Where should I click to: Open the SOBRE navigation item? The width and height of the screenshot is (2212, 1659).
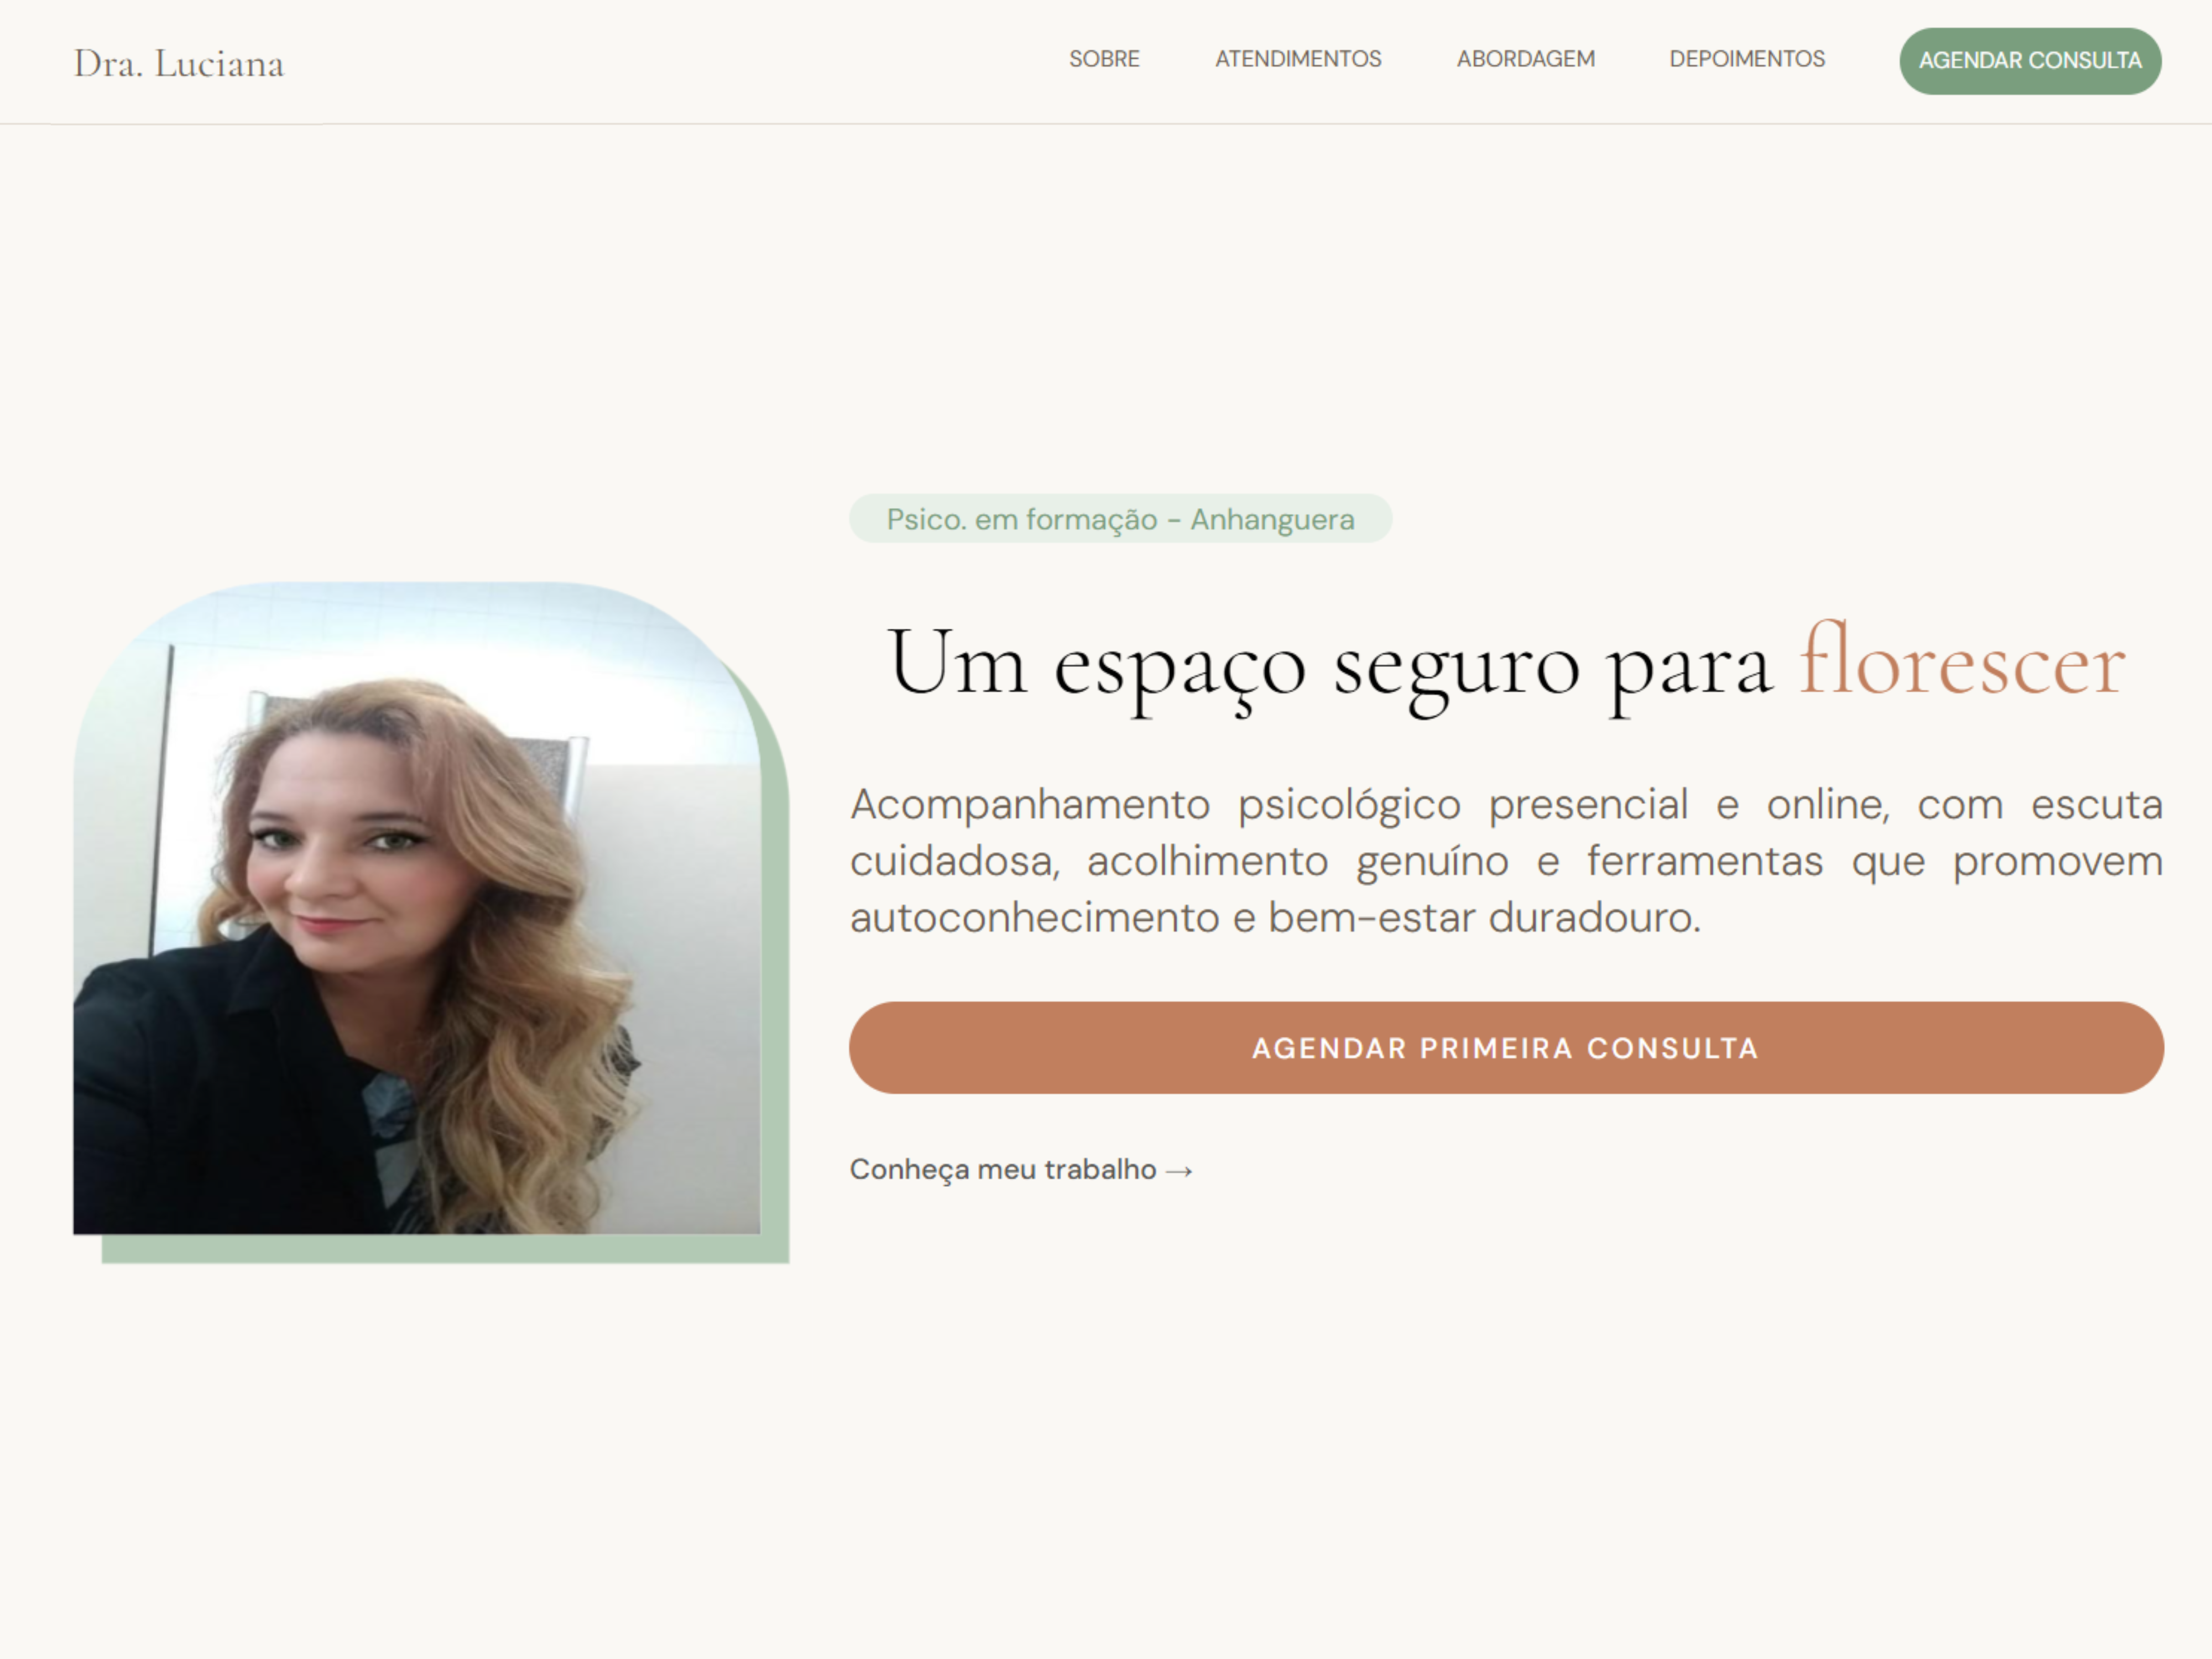click(x=1104, y=59)
